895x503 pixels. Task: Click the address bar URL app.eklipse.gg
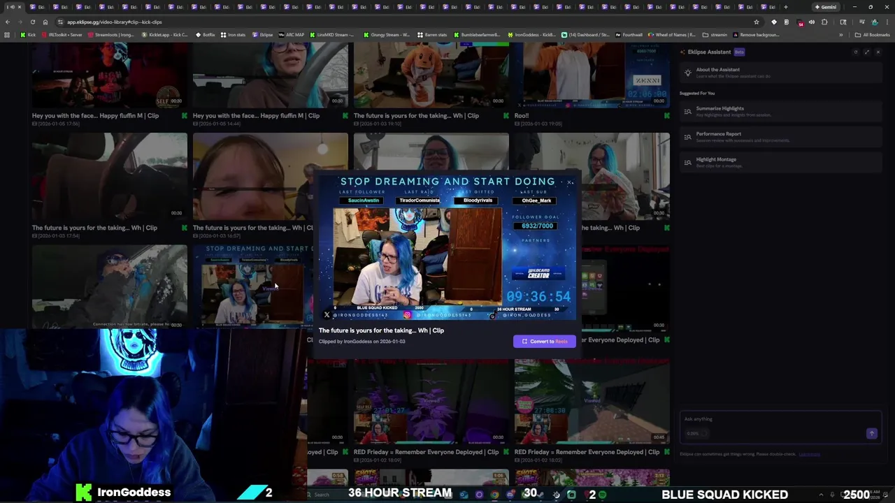click(x=114, y=22)
